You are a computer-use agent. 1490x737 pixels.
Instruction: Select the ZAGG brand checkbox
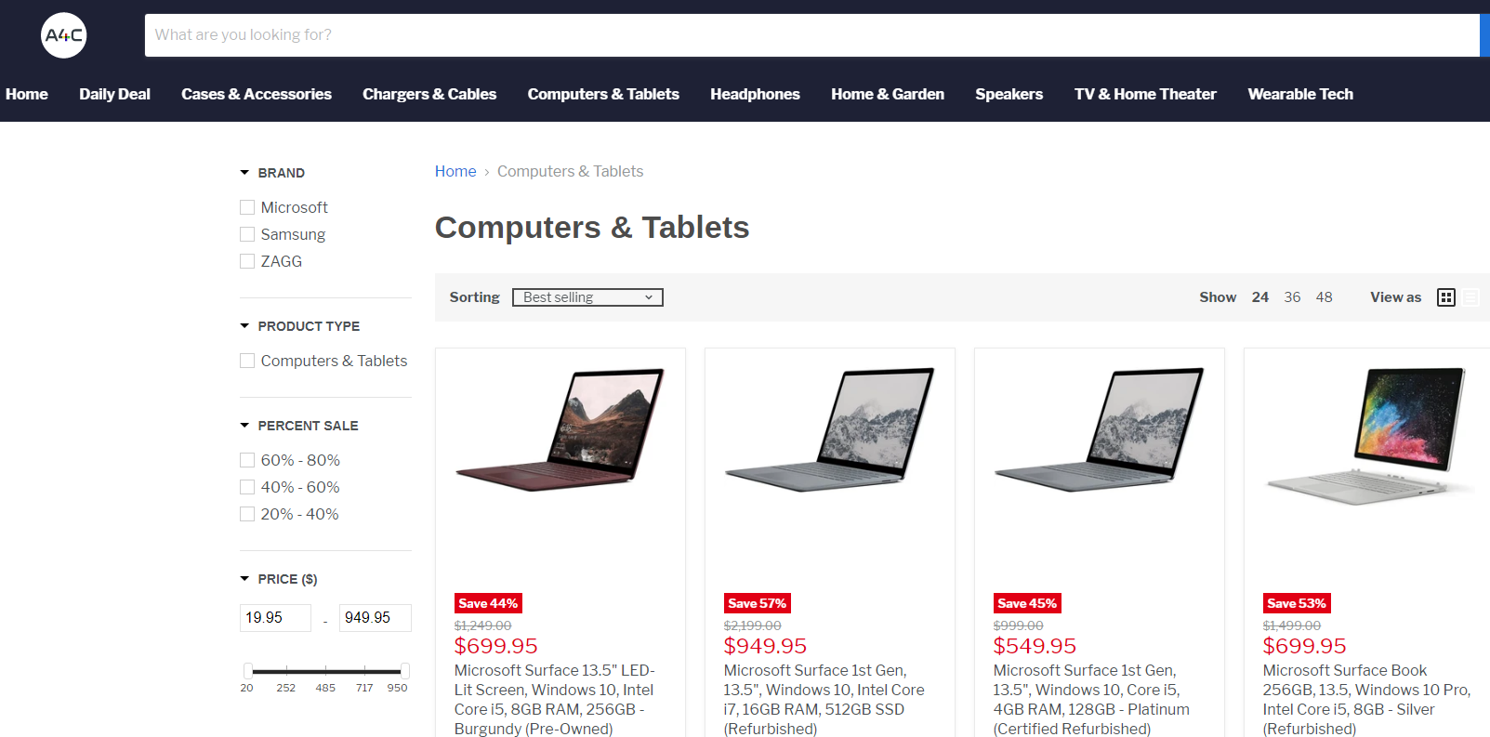247,261
